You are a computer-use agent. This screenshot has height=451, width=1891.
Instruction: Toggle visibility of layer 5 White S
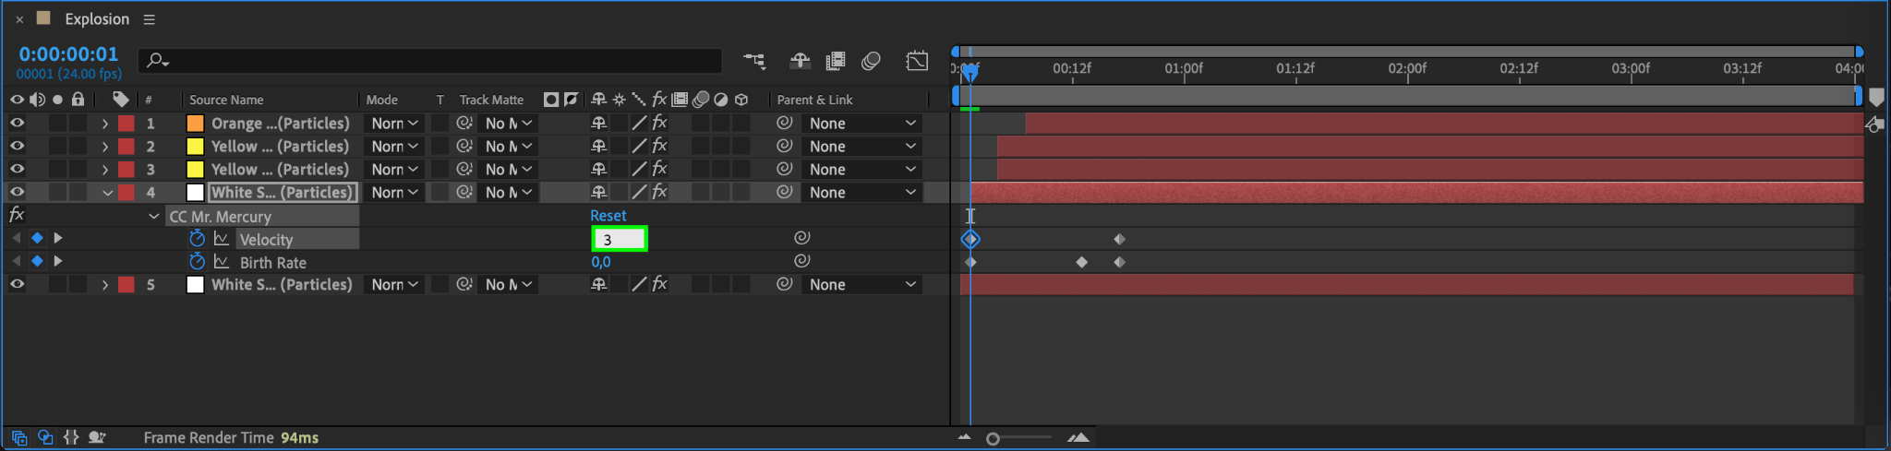(x=17, y=284)
